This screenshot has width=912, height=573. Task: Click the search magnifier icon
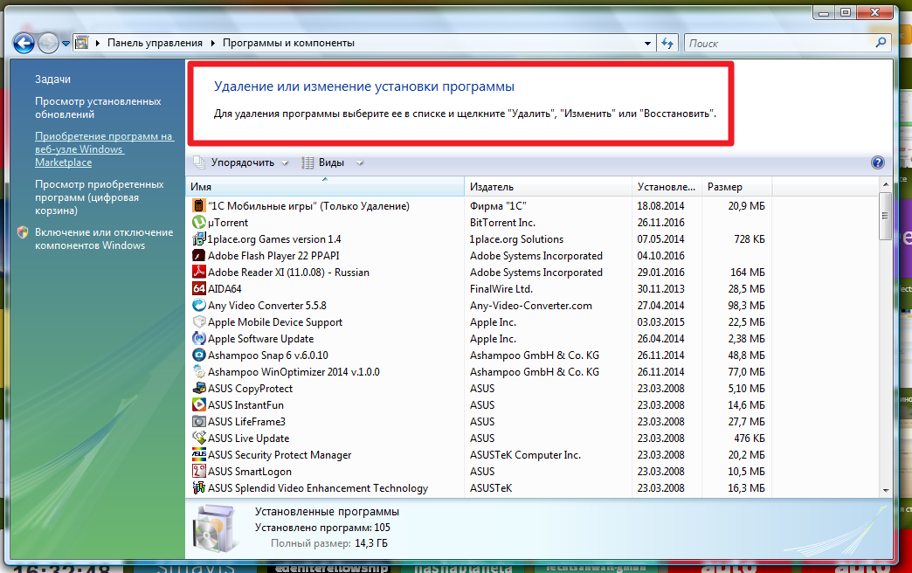pyautogui.click(x=881, y=43)
